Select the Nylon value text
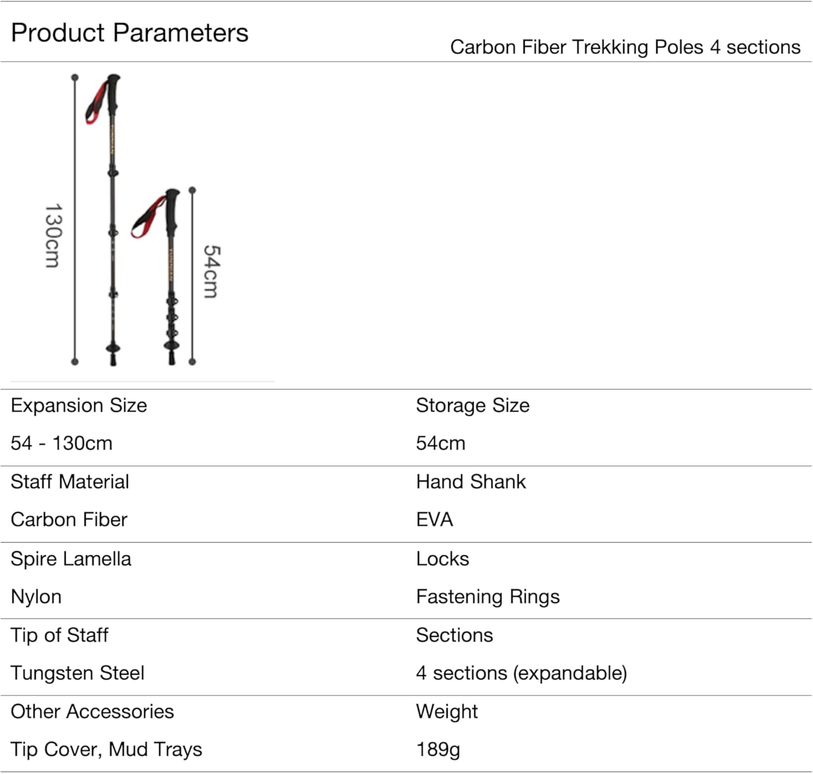 click(x=36, y=597)
